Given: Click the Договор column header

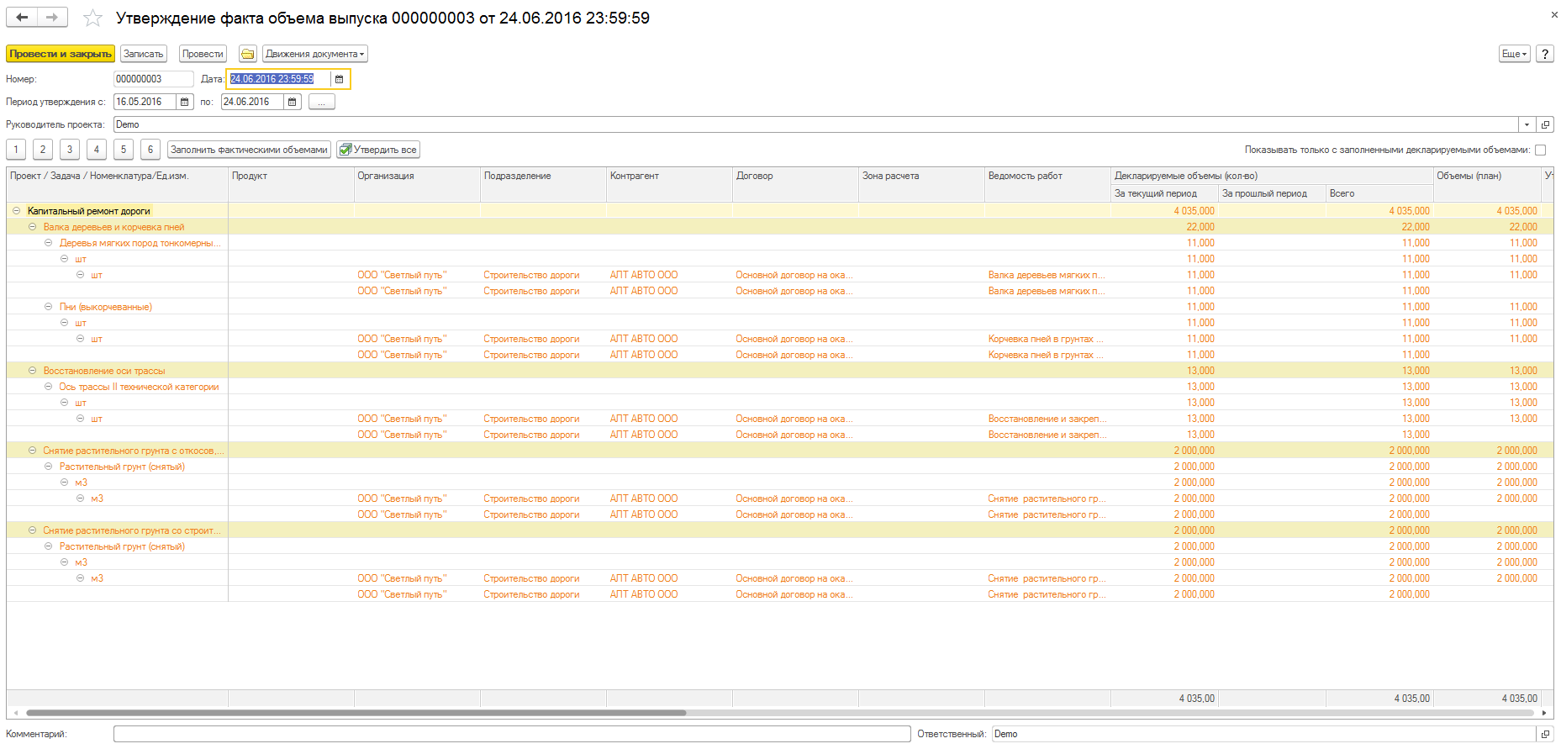Looking at the screenshot, I should (795, 184).
